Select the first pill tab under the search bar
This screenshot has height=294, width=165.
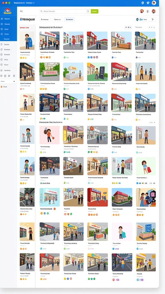point(45,20)
